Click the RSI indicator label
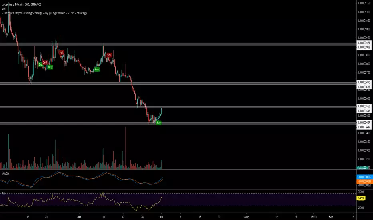The height and width of the screenshot is (220, 373). pyautogui.click(x=3, y=194)
